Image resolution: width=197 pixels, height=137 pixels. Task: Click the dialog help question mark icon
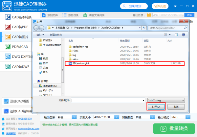(x=184, y=35)
